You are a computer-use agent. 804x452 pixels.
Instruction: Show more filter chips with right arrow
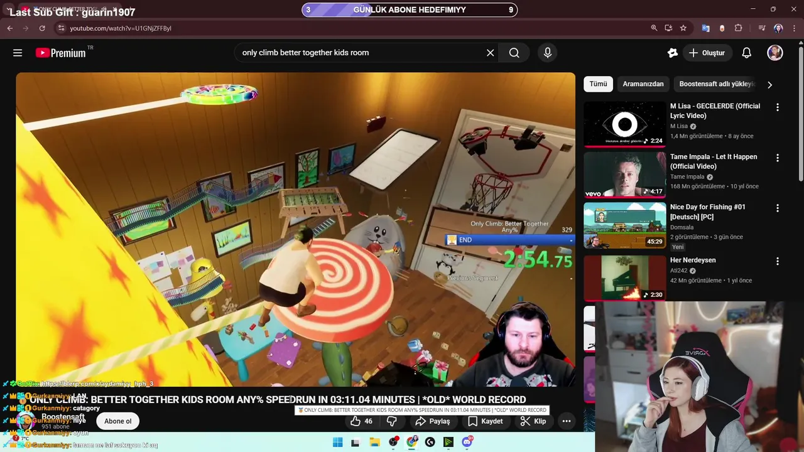(769, 85)
